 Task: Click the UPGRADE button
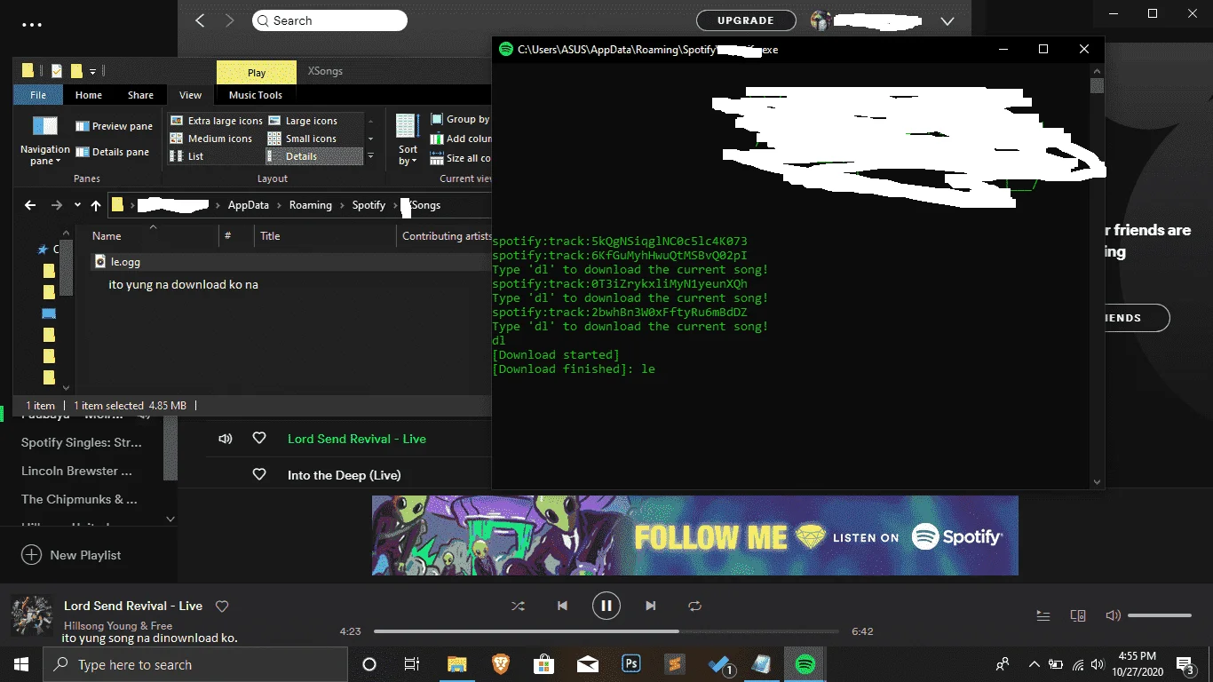746,20
